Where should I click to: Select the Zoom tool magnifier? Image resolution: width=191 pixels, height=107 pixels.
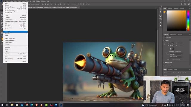(2, 36)
